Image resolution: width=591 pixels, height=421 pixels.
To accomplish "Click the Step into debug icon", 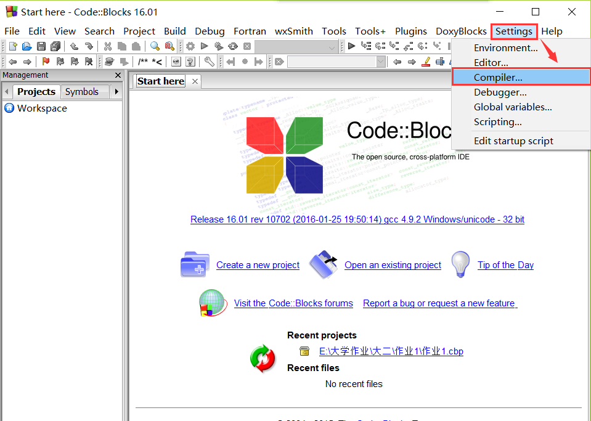I will tap(394, 46).
